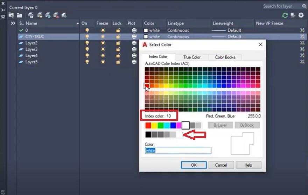Click VP freeze icon for Layer4
The height and width of the screenshot is (195, 308).
302,55
